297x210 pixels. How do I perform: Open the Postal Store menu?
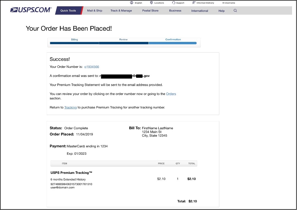pyautogui.click(x=150, y=11)
